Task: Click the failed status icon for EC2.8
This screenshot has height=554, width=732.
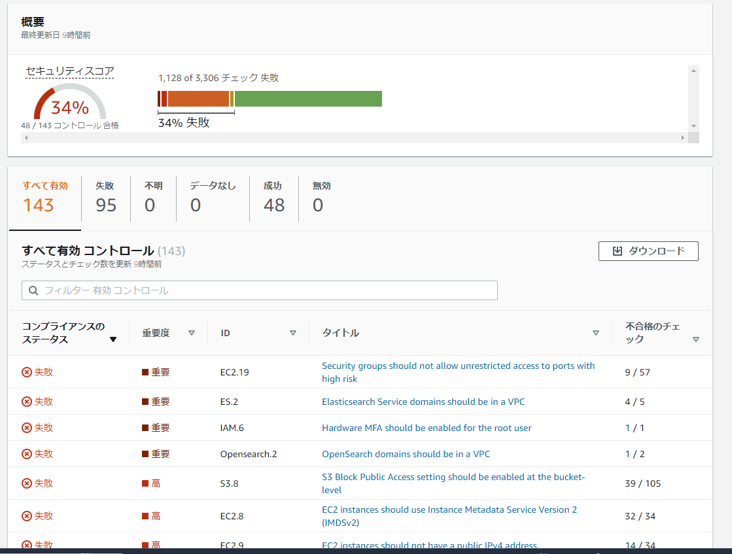Action: pos(27,515)
